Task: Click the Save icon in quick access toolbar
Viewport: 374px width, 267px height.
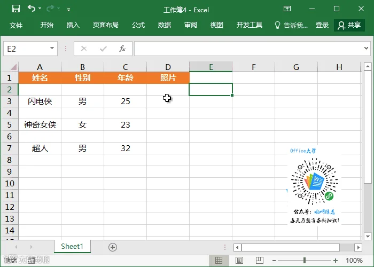Action: tap(16, 9)
